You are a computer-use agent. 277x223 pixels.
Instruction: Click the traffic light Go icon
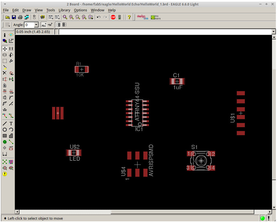[120, 17]
